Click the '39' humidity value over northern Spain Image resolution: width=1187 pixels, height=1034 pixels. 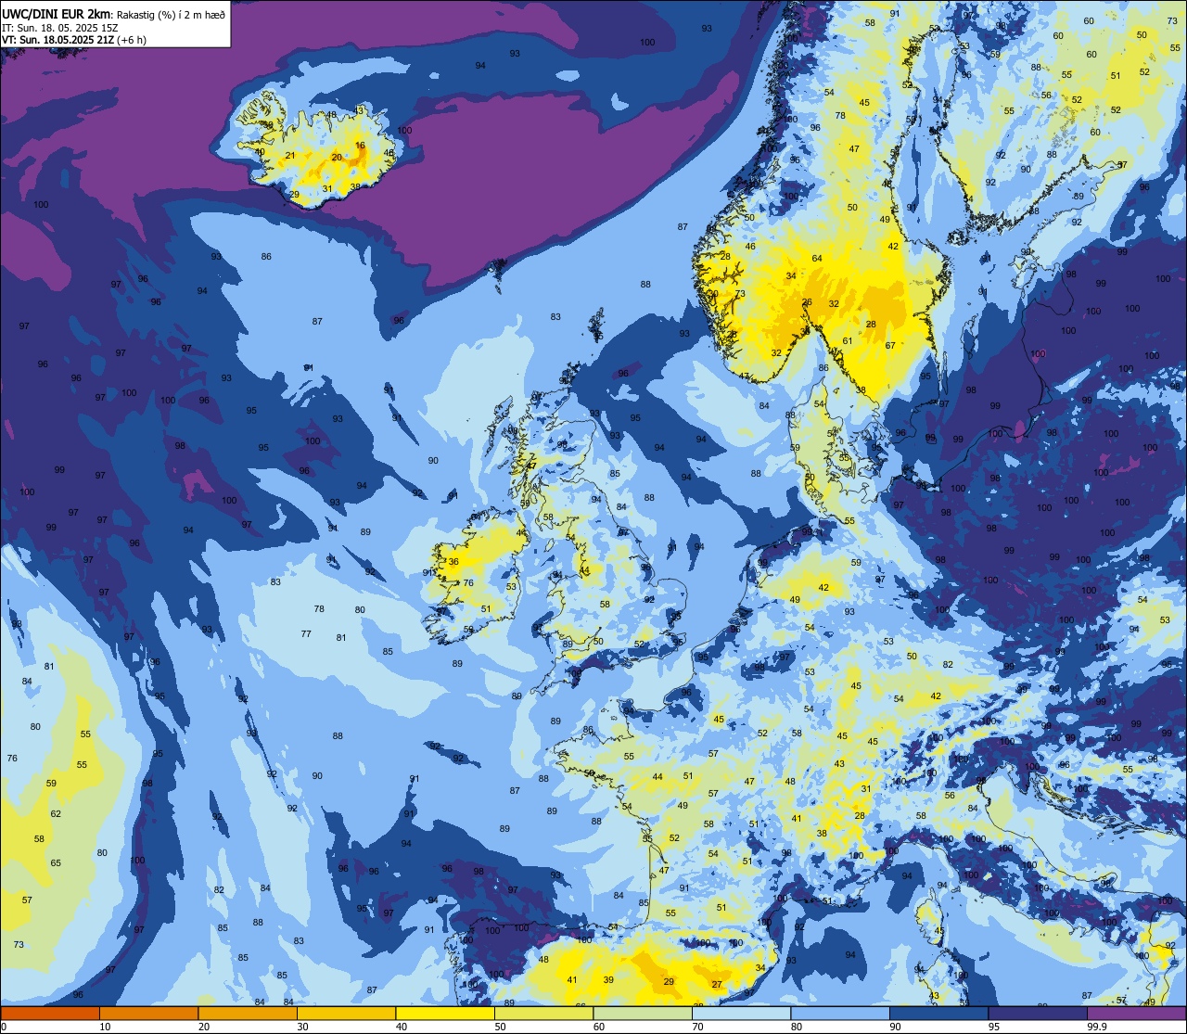pyautogui.click(x=608, y=980)
